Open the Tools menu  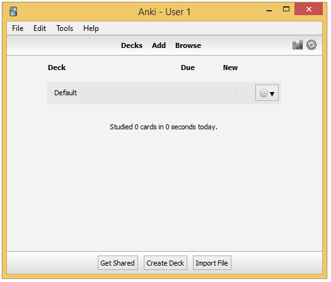pos(64,28)
